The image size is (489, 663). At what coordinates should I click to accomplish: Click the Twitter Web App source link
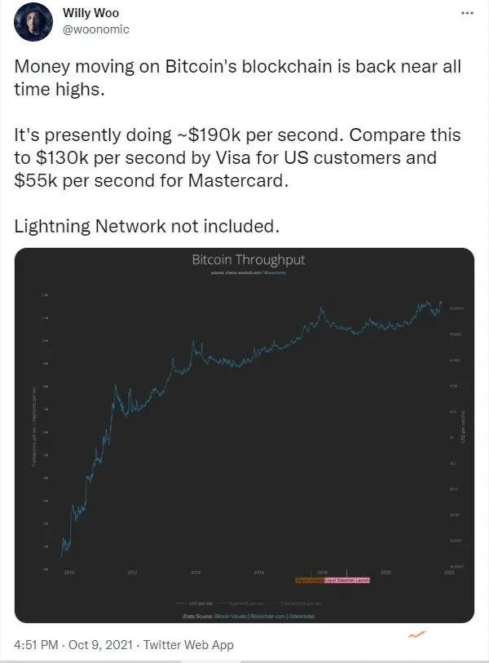[x=188, y=644]
